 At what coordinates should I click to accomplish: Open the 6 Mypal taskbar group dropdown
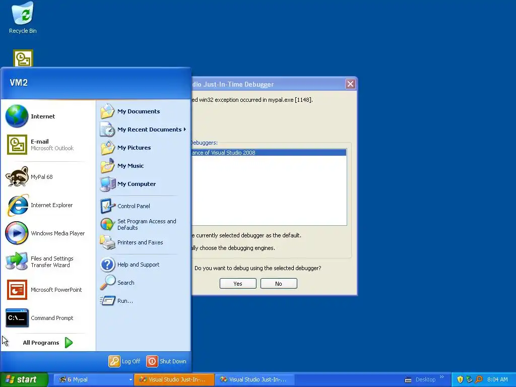click(131, 380)
